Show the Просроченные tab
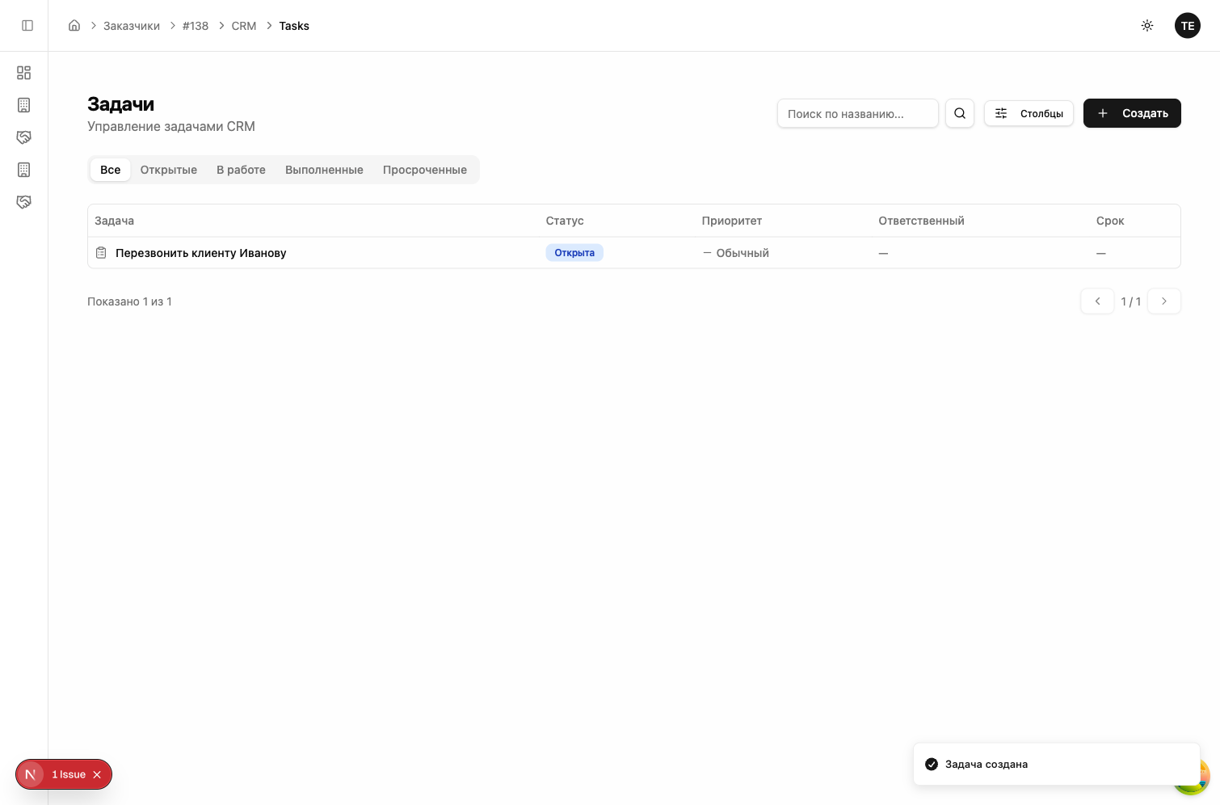The width and height of the screenshot is (1220, 805). click(x=424, y=170)
